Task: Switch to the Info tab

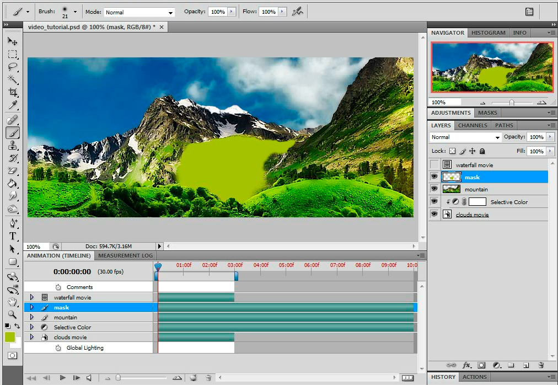Action: pos(519,33)
